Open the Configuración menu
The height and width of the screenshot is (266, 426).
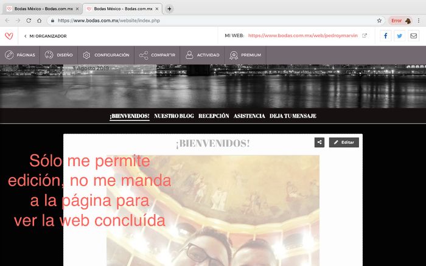tap(106, 55)
